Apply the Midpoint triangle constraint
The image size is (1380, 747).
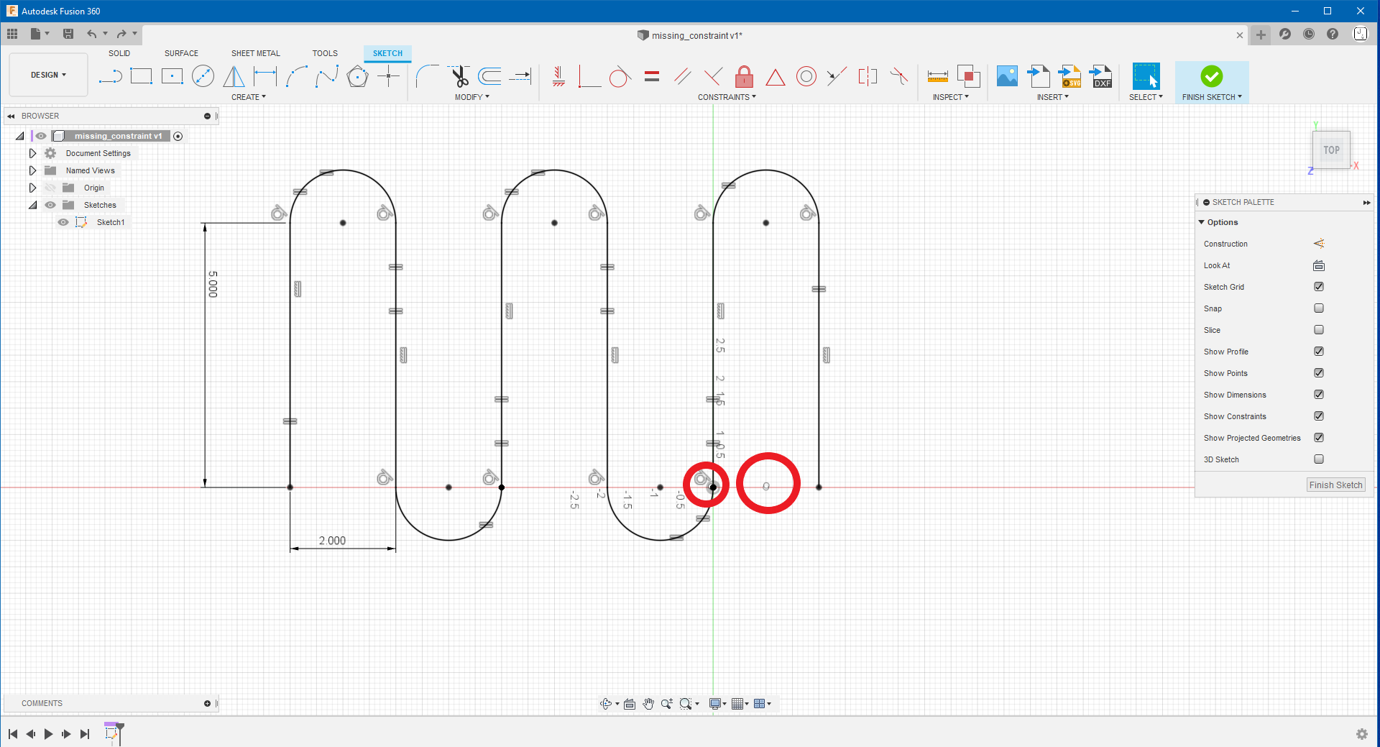coord(776,77)
